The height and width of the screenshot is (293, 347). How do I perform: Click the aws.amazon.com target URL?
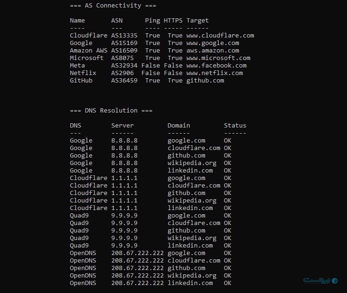click(213, 51)
